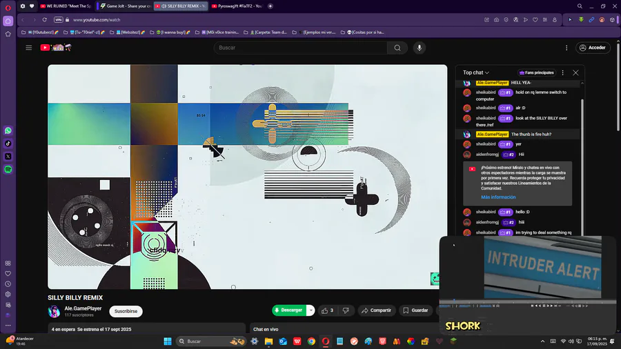Click the Suscribirse button

click(x=126, y=311)
